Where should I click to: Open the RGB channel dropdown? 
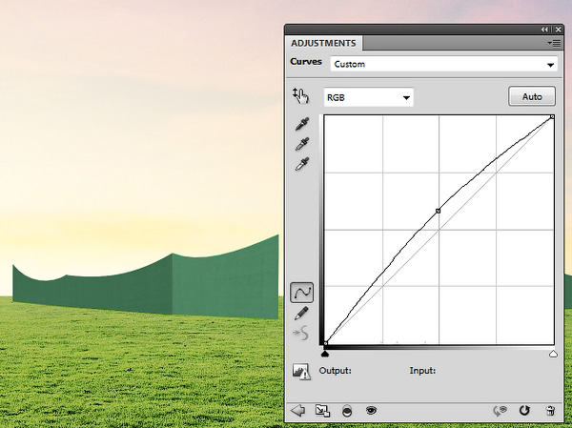pyautogui.click(x=368, y=97)
